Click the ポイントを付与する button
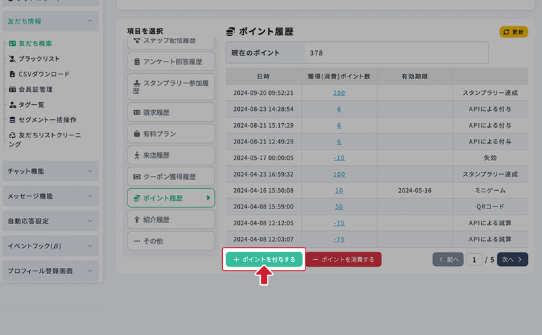 (264, 259)
